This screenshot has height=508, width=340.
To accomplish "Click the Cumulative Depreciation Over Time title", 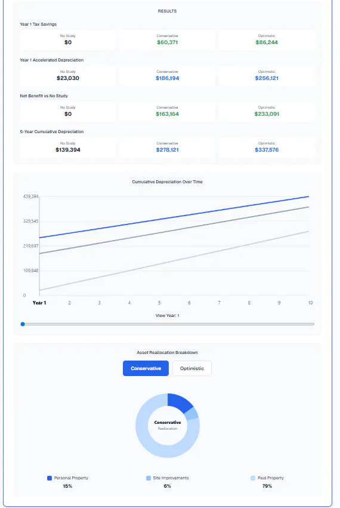I will tap(168, 181).
